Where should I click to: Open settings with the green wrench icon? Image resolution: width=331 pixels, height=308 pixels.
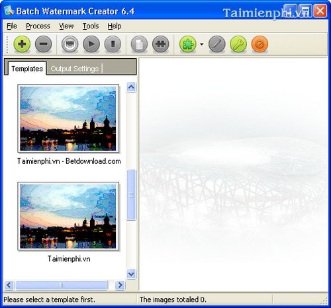(x=238, y=44)
